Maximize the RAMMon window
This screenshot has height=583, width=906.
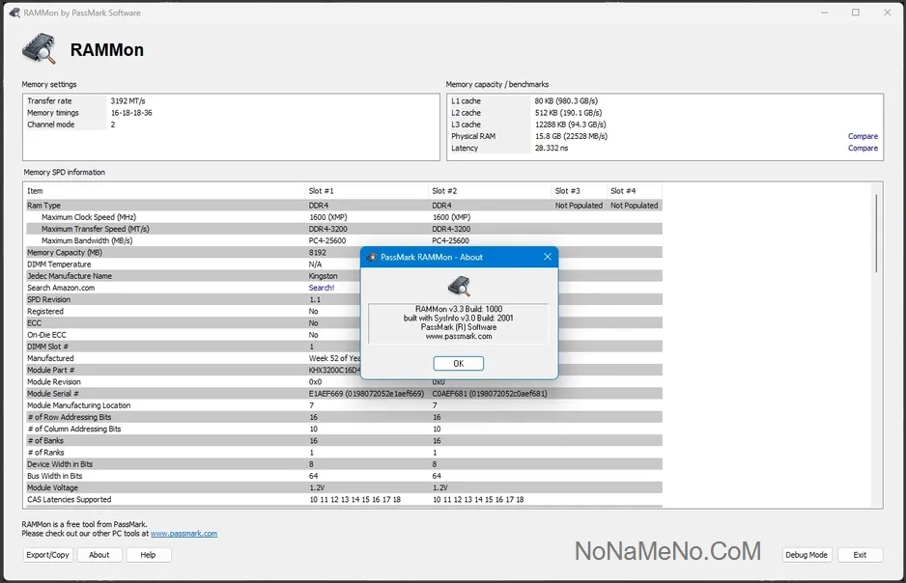tap(855, 13)
